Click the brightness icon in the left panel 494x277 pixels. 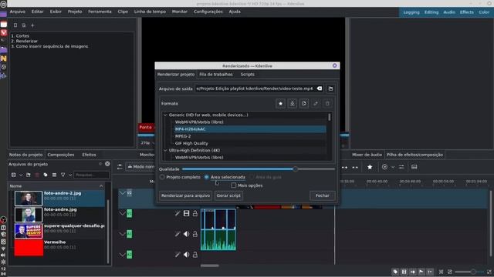(3, 262)
